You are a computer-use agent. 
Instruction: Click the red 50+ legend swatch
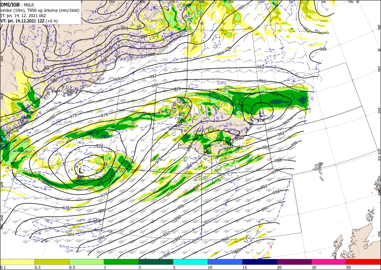click(x=363, y=262)
